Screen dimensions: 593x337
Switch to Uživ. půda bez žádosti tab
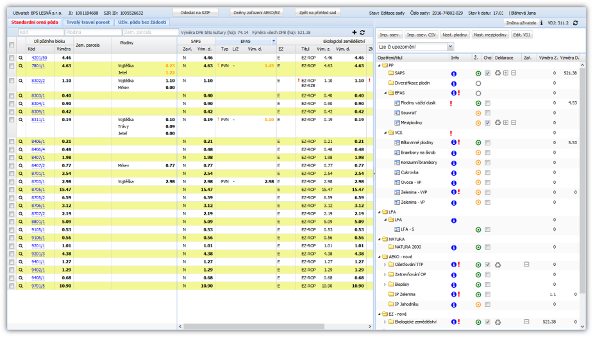142,22
